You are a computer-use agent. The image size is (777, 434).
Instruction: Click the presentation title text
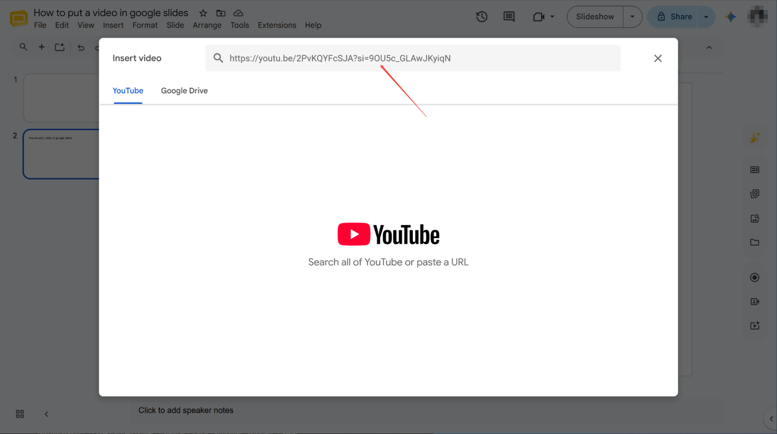pos(111,13)
